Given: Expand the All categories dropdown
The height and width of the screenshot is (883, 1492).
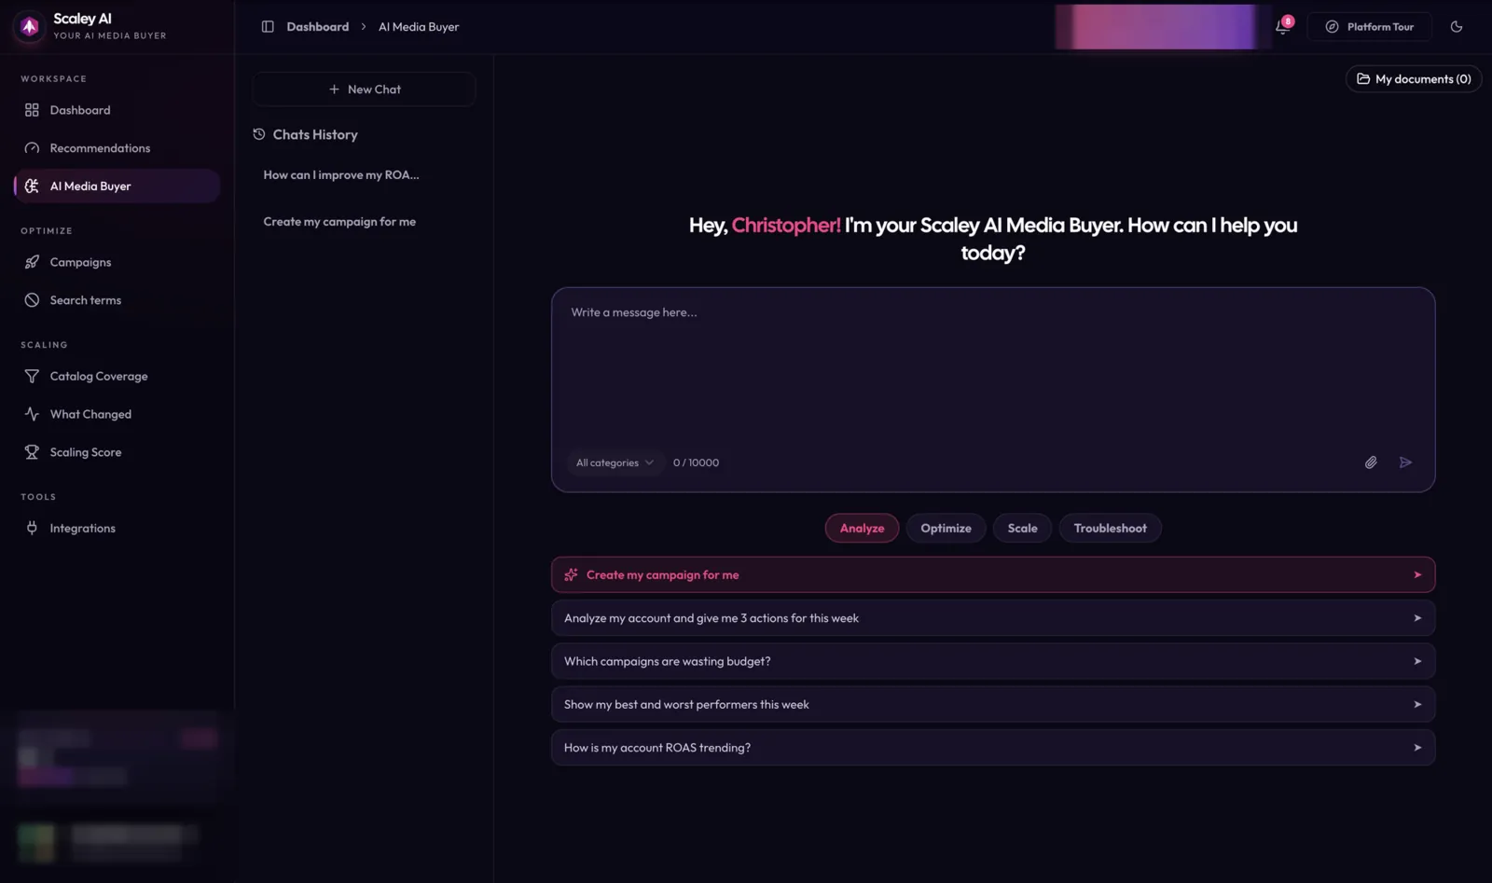Looking at the screenshot, I should click(615, 462).
